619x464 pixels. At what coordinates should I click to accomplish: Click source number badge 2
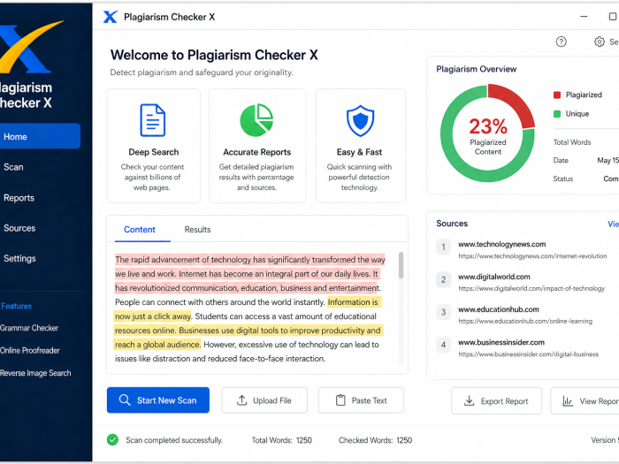coord(443,280)
